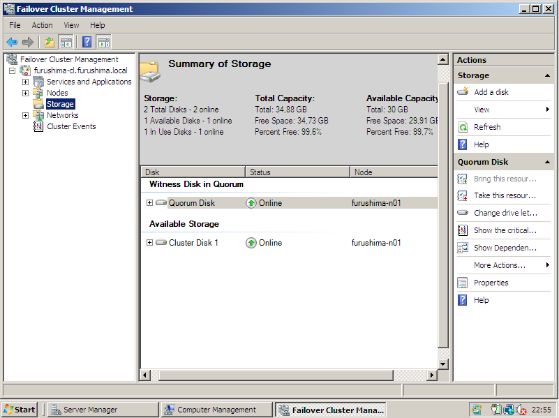This screenshot has width=559, height=418.
Task: Open the Action menu
Action: click(x=42, y=25)
